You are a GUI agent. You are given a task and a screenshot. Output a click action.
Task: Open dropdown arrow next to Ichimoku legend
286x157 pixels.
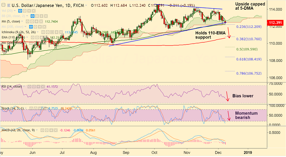pos(38,32)
